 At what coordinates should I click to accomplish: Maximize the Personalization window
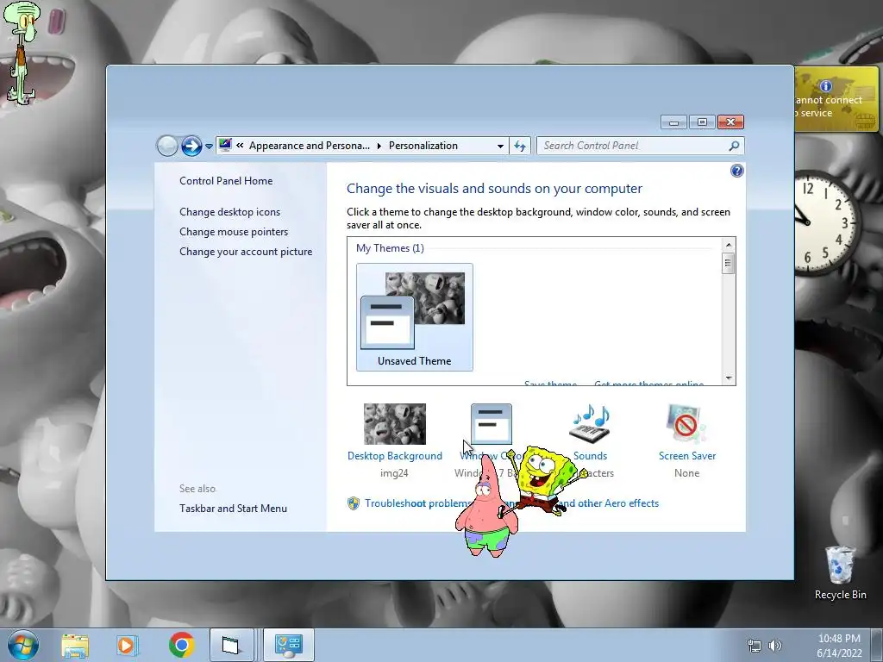pos(702,122)
